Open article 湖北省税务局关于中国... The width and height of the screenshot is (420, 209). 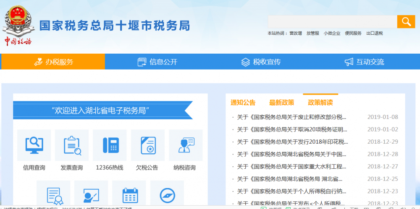[x=291, y=154]
